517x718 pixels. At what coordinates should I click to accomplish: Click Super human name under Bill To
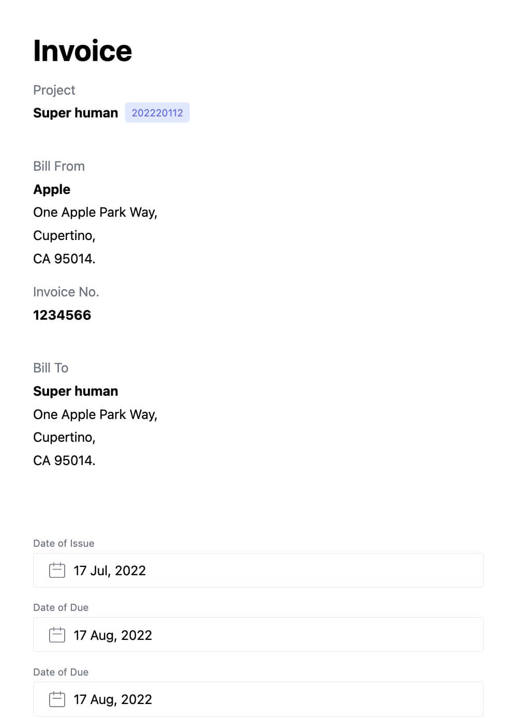[75, 391]
